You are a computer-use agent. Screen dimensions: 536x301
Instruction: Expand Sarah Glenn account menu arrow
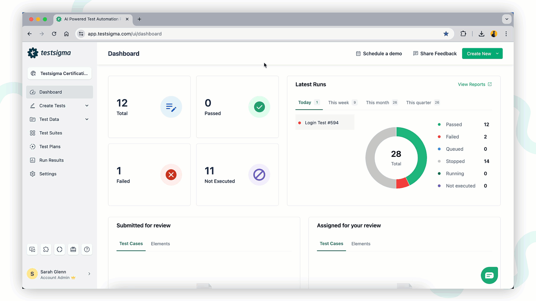click(x=89, y=274)
